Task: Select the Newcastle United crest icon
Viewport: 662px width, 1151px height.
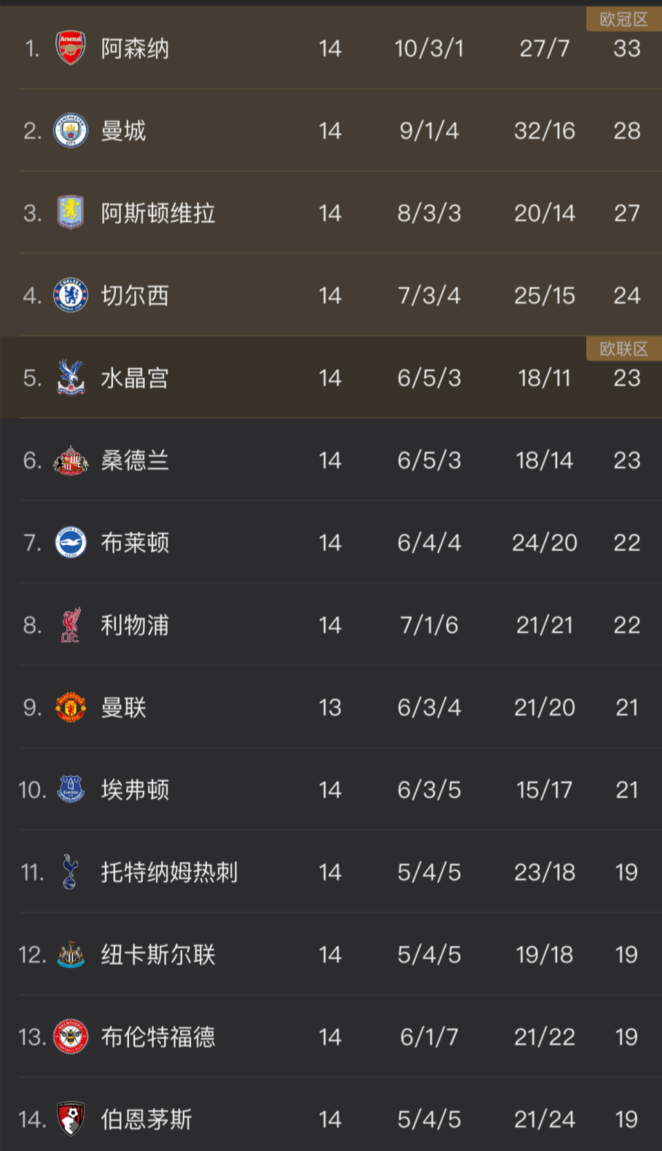Action: click(70, 954)
